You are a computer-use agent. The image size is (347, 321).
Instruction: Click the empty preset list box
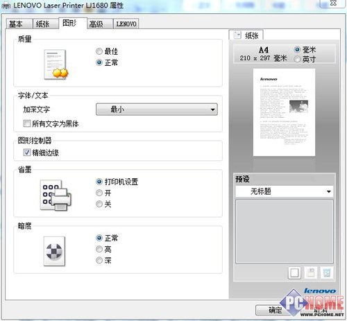coord(285,232)
